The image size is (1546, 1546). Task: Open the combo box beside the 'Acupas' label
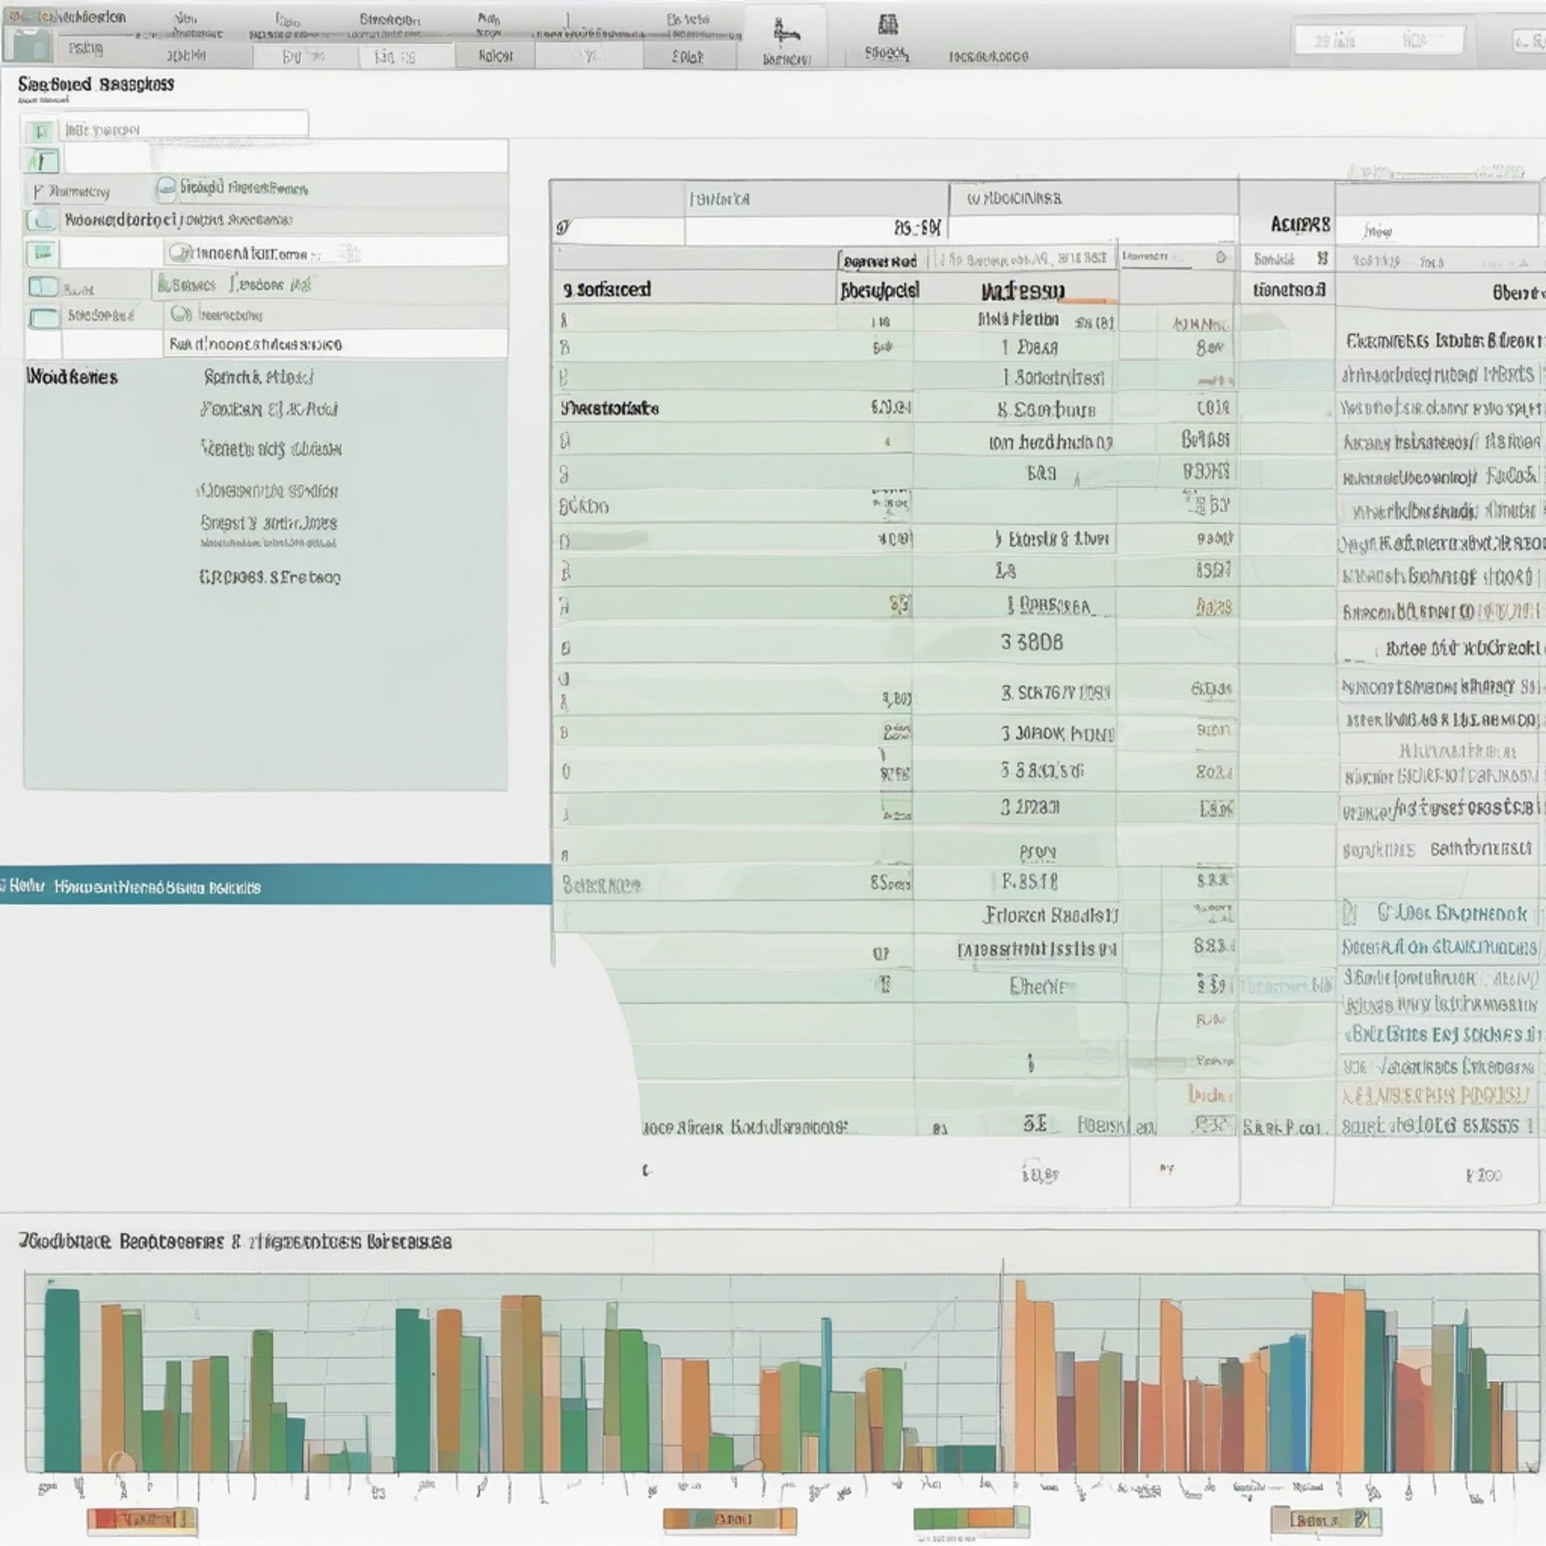pos(1437,232)
